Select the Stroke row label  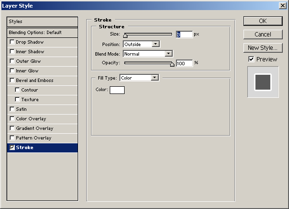[x=25, y=148]
